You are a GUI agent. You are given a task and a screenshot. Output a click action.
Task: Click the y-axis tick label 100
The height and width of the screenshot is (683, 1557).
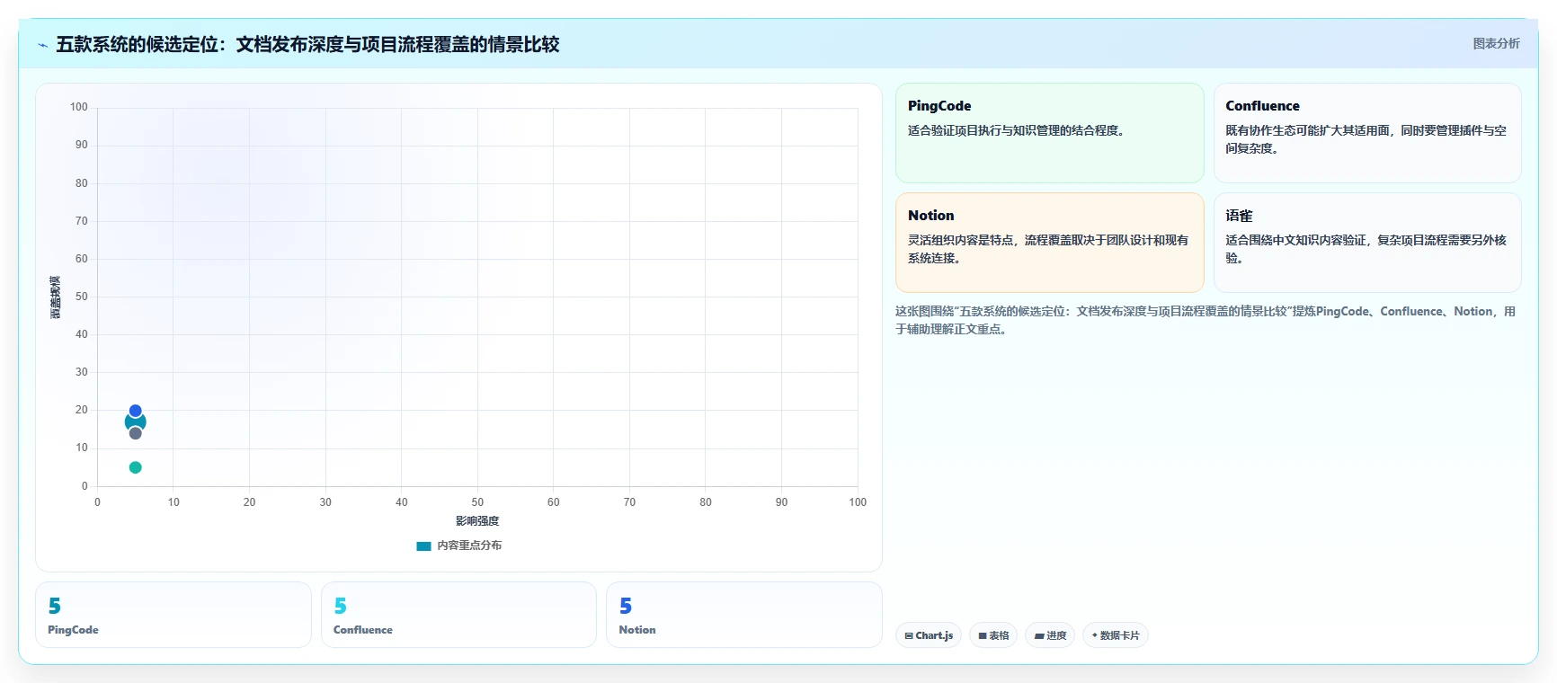tap(79, 107)
